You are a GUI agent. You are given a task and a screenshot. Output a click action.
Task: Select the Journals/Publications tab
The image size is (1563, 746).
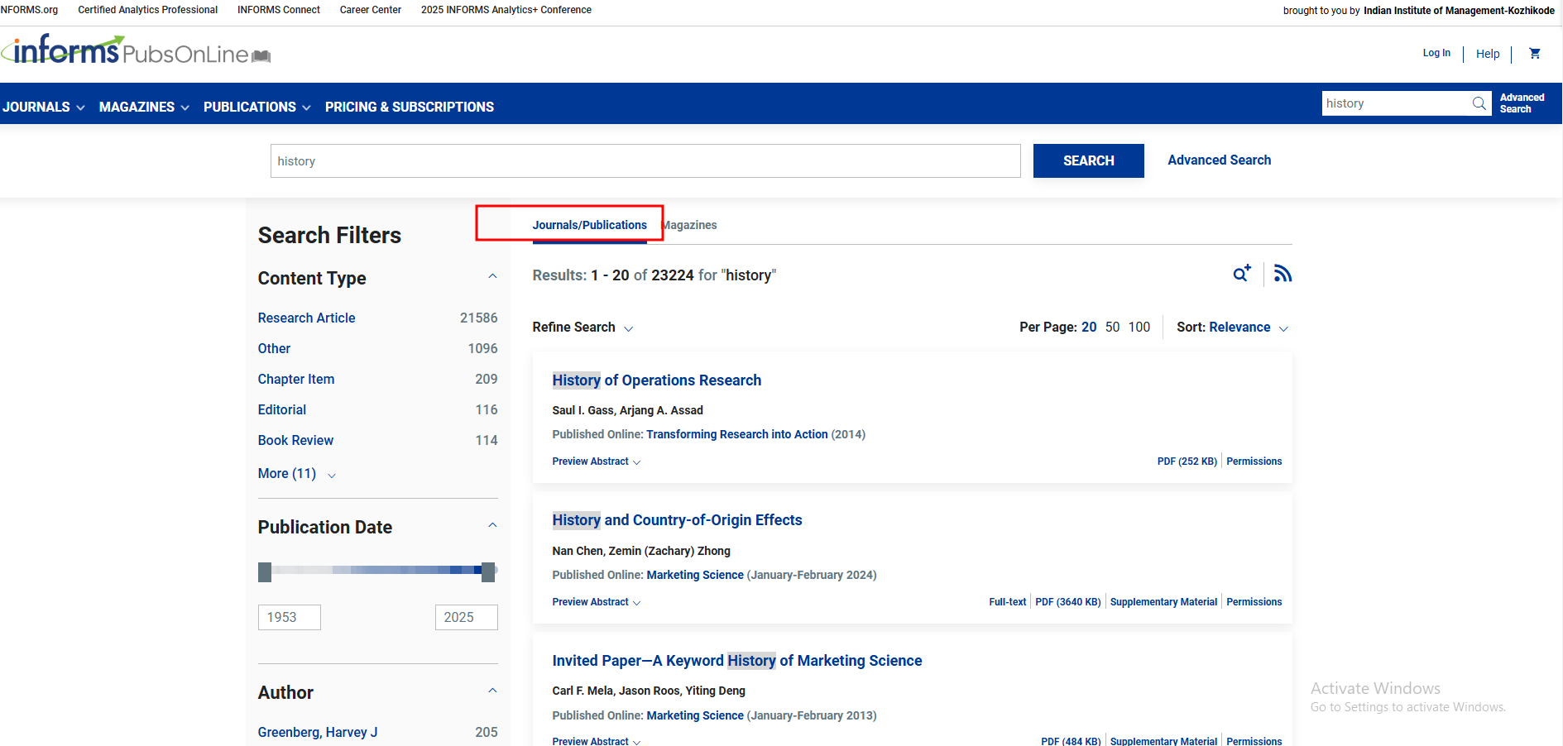click(589, 225)
